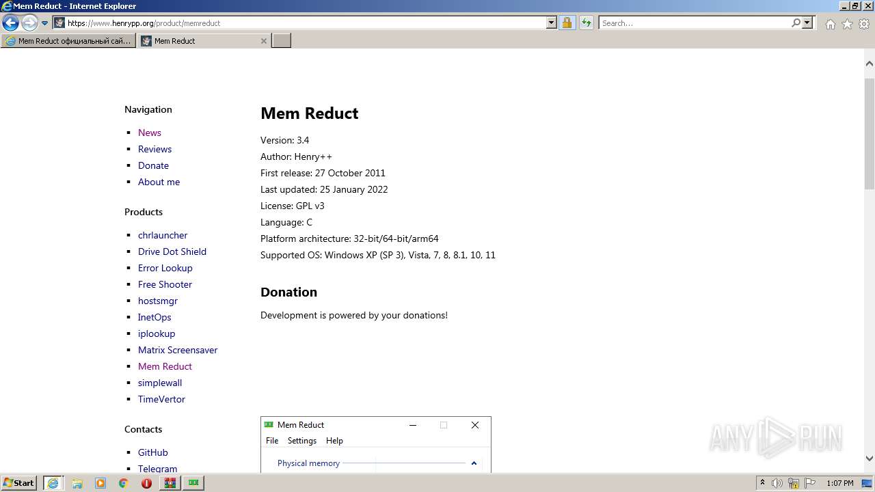The image size is (875, 492).
Task: Open a new blank tab
Action: 282,41
